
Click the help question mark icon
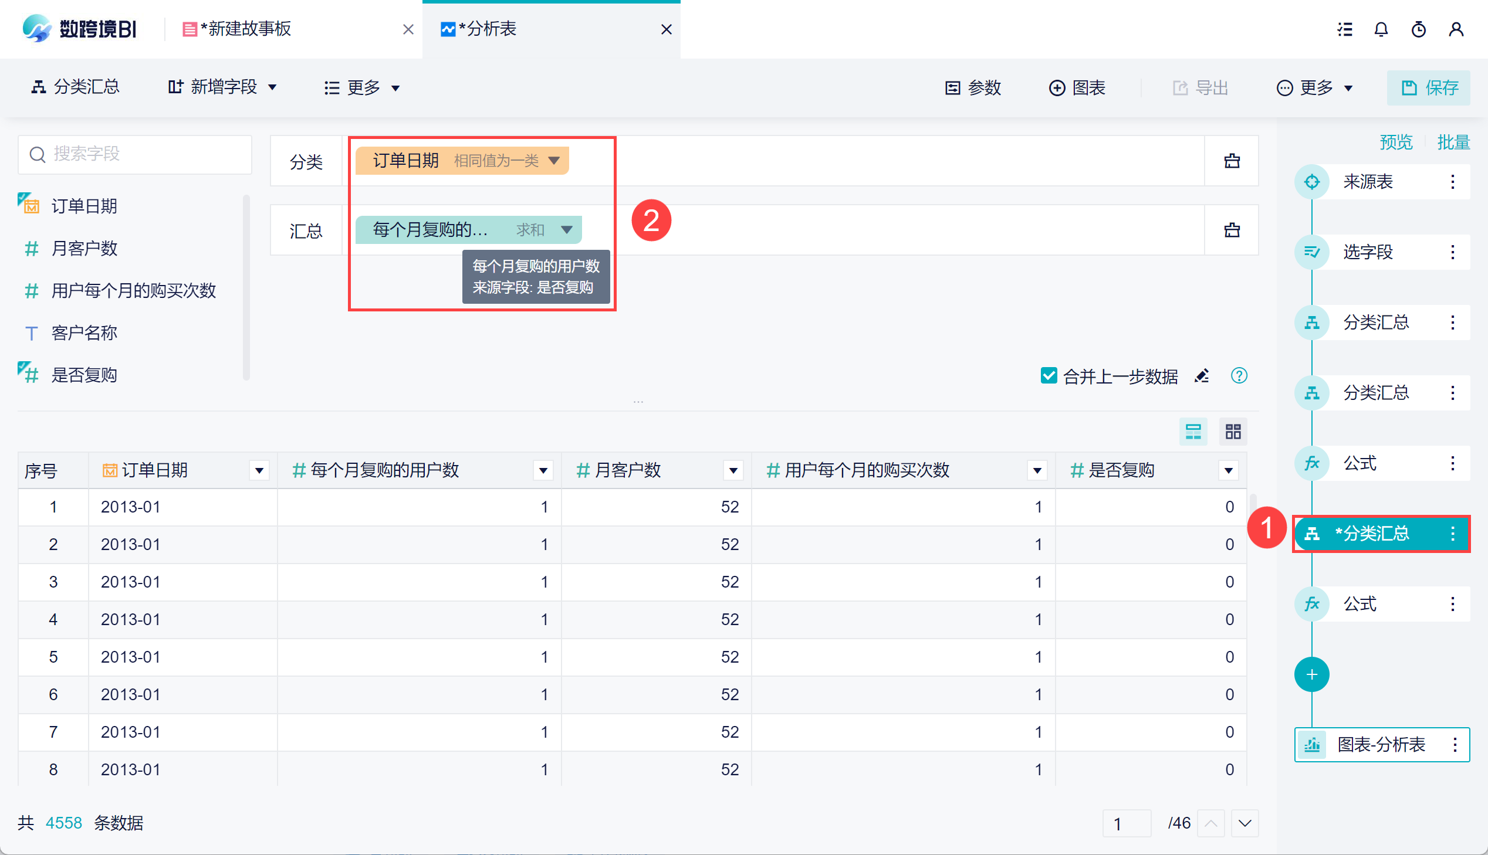pos(1239,376)
